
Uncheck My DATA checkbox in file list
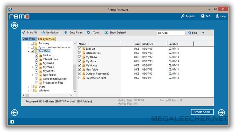click(x=80, y=57)
